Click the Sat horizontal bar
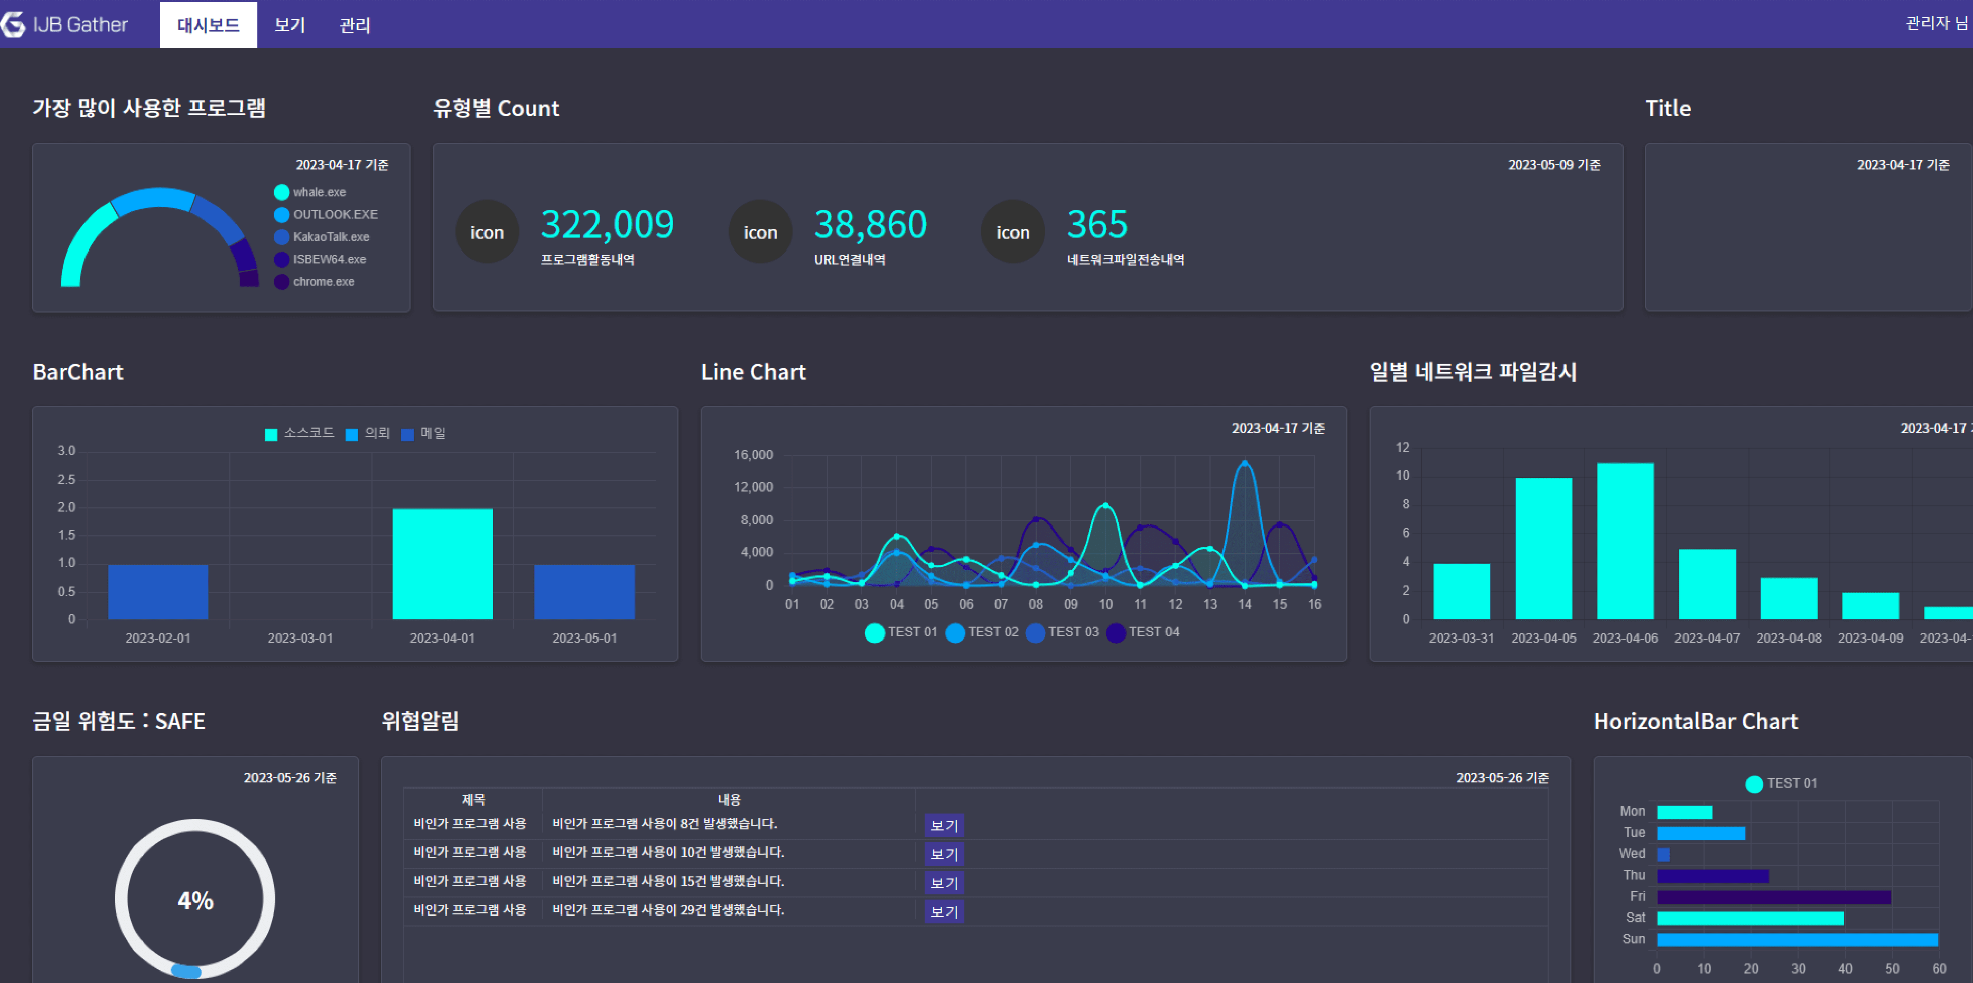This screenshot has height=983, width=1973. 1750,918
